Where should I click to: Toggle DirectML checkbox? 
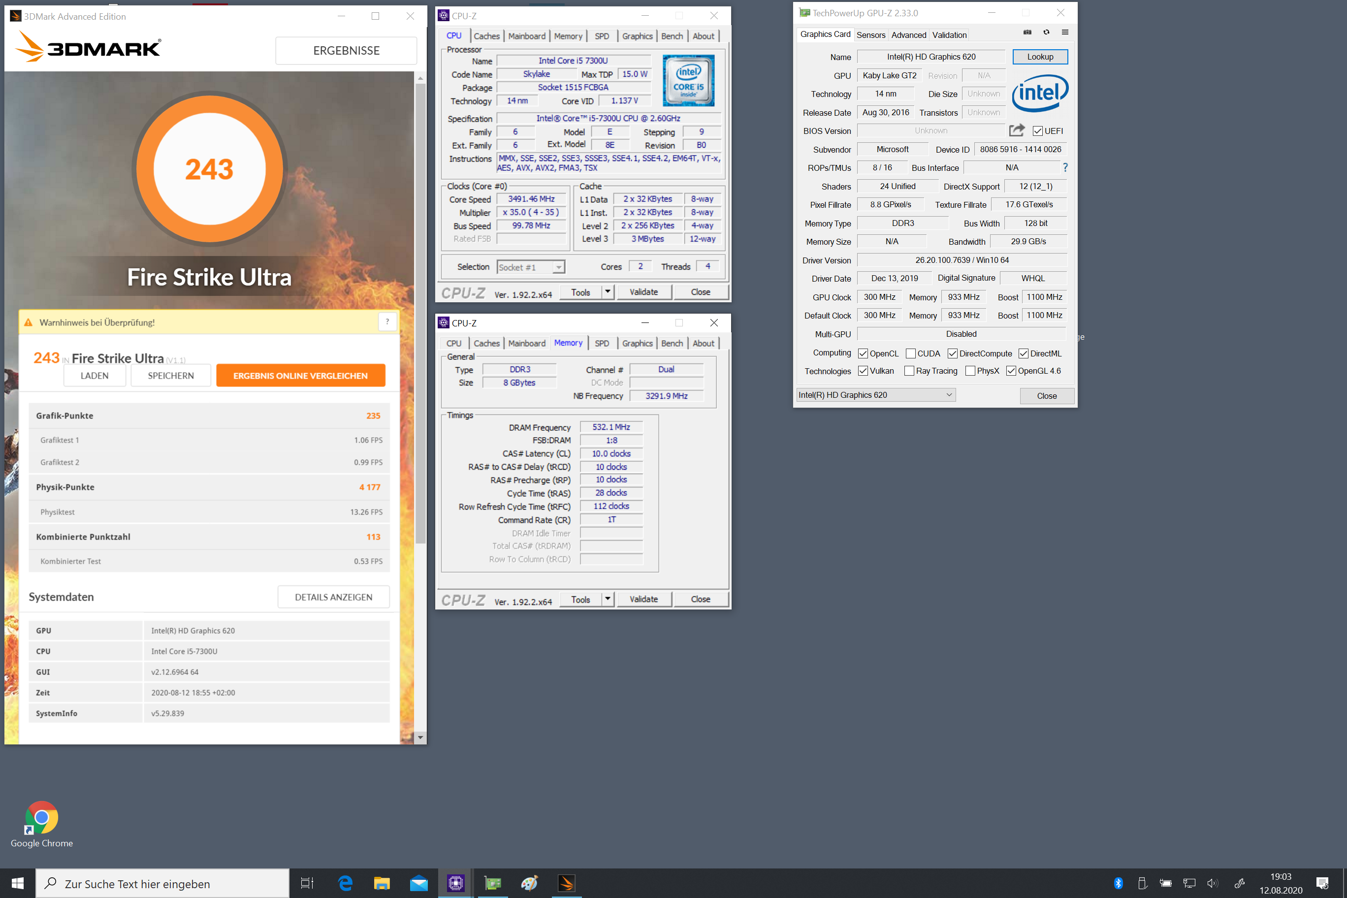point(1024,353)
